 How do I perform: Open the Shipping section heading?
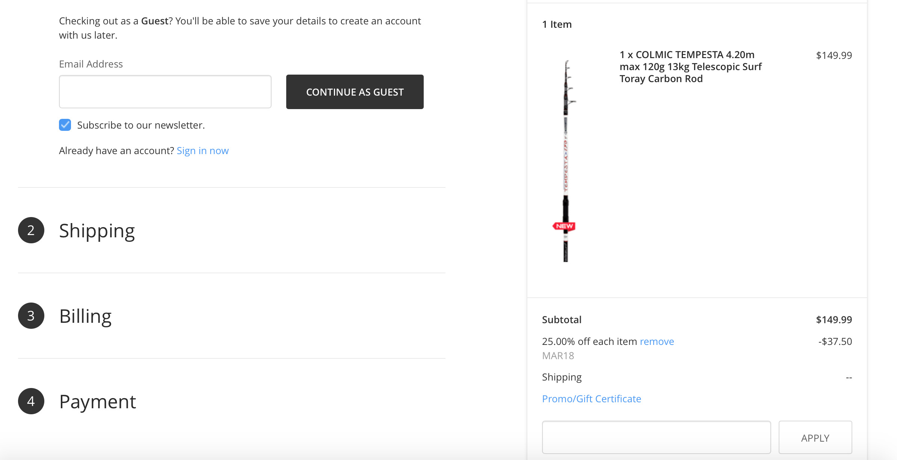click(97, 231)
